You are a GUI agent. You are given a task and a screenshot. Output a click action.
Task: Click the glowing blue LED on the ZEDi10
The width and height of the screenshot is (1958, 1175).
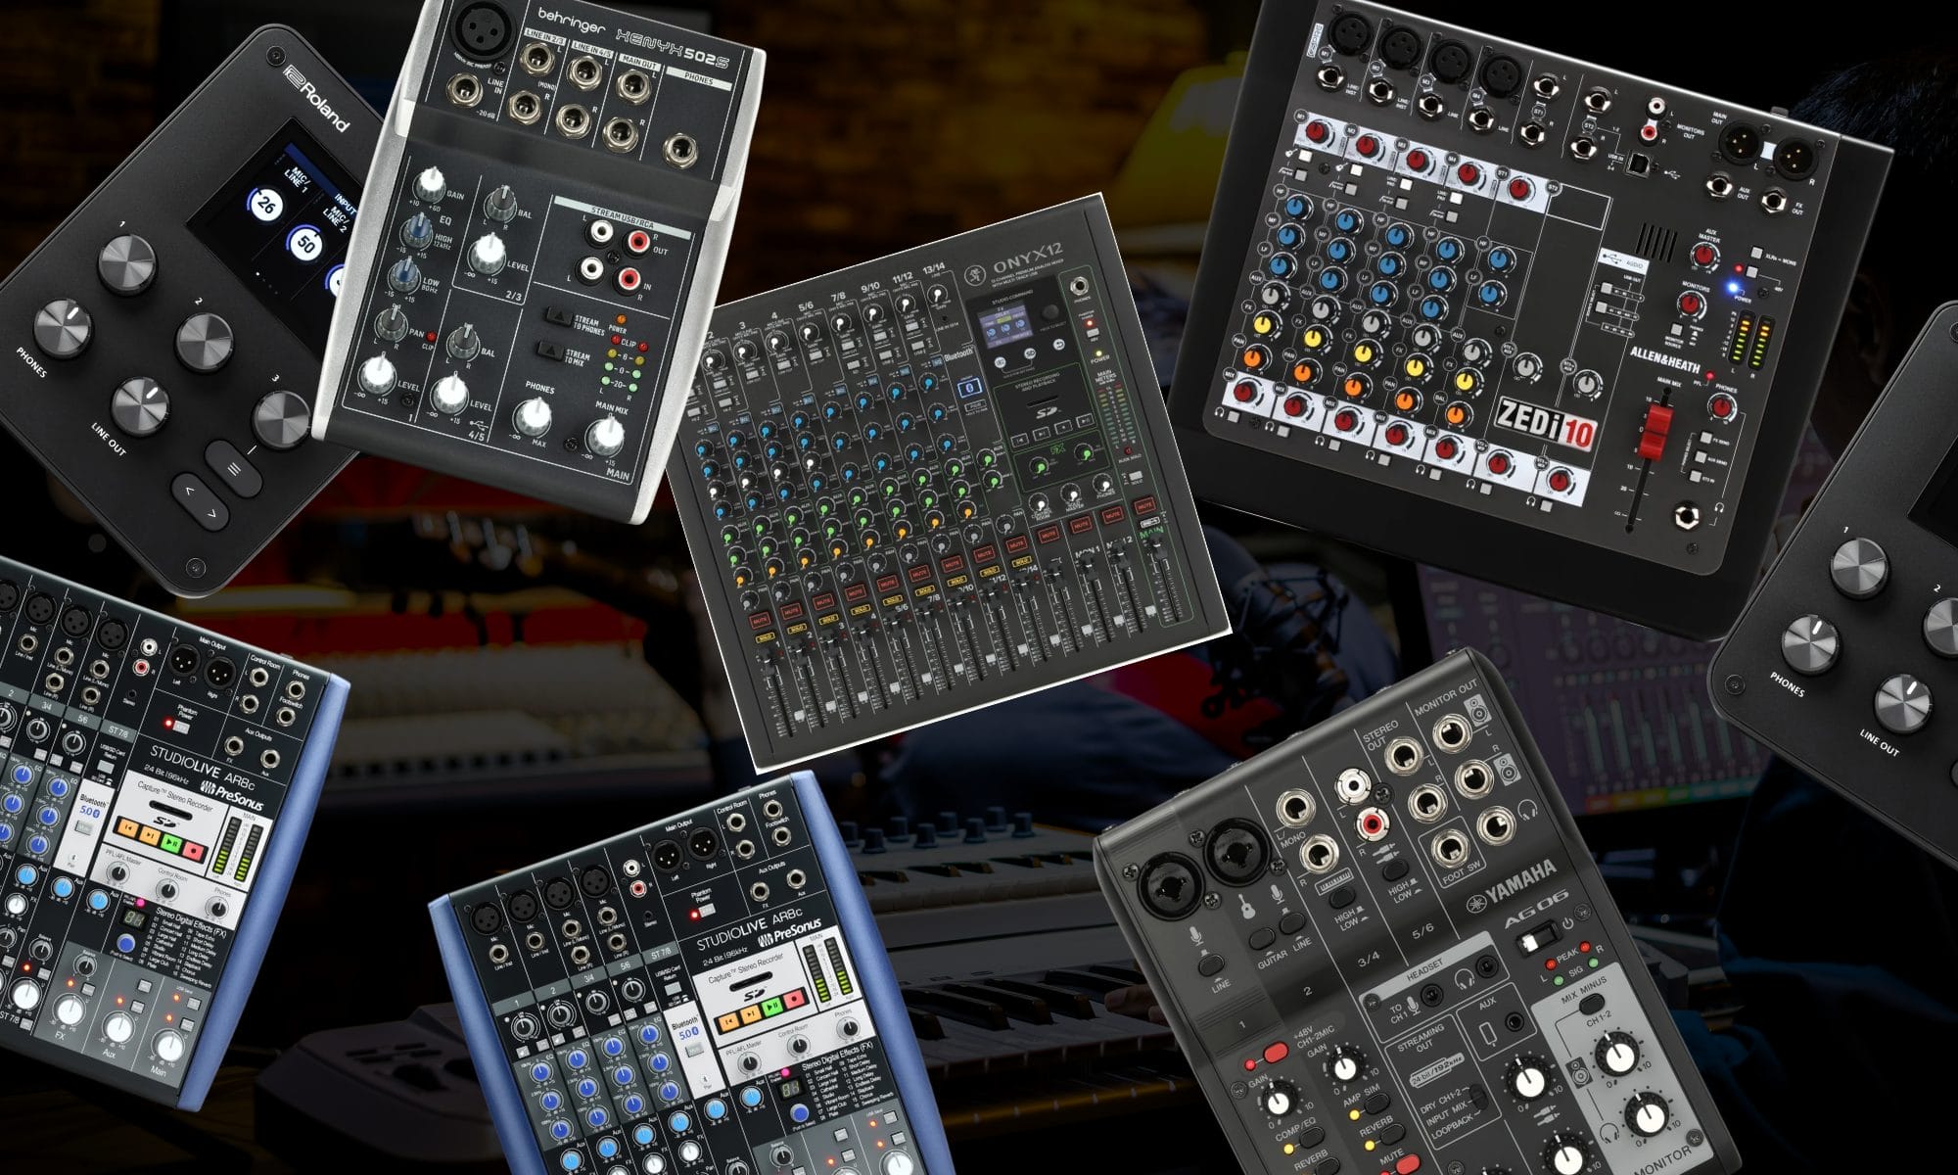click(x=1733, y=287)
